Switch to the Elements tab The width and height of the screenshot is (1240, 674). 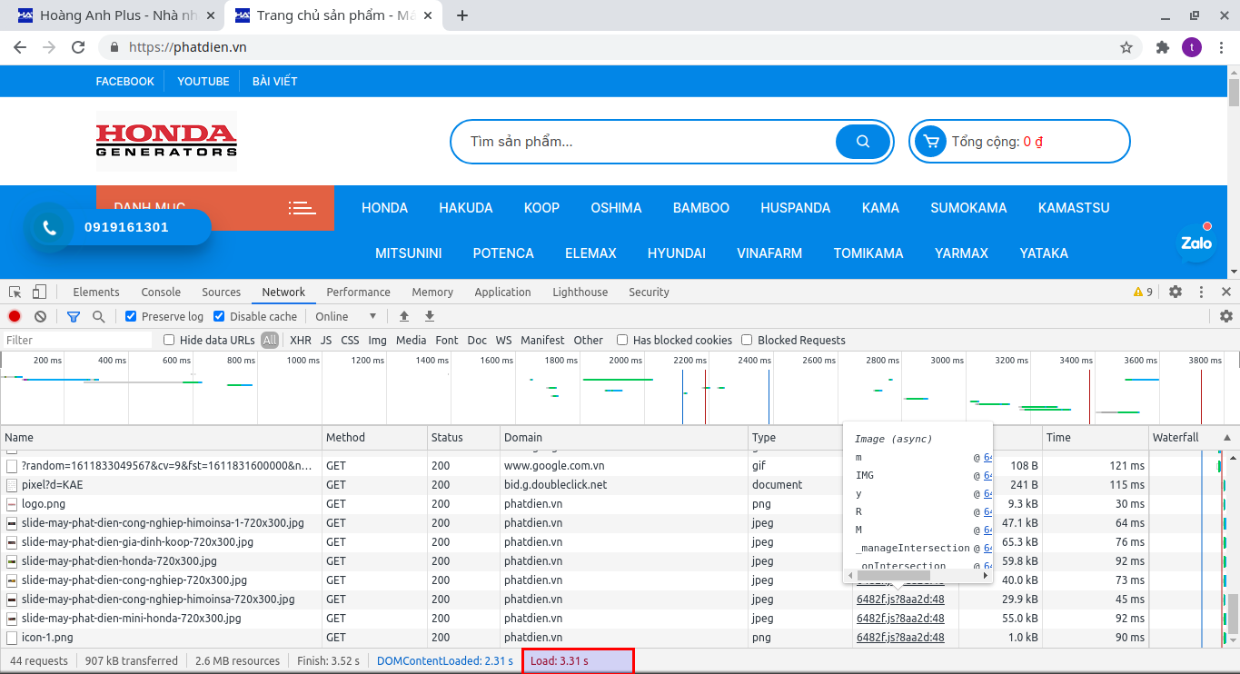coord(96,292)
